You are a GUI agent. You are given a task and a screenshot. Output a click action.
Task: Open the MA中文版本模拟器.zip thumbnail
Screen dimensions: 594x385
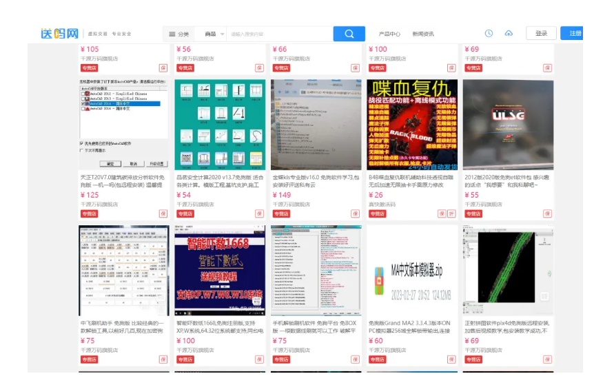[x=412, y=270]
